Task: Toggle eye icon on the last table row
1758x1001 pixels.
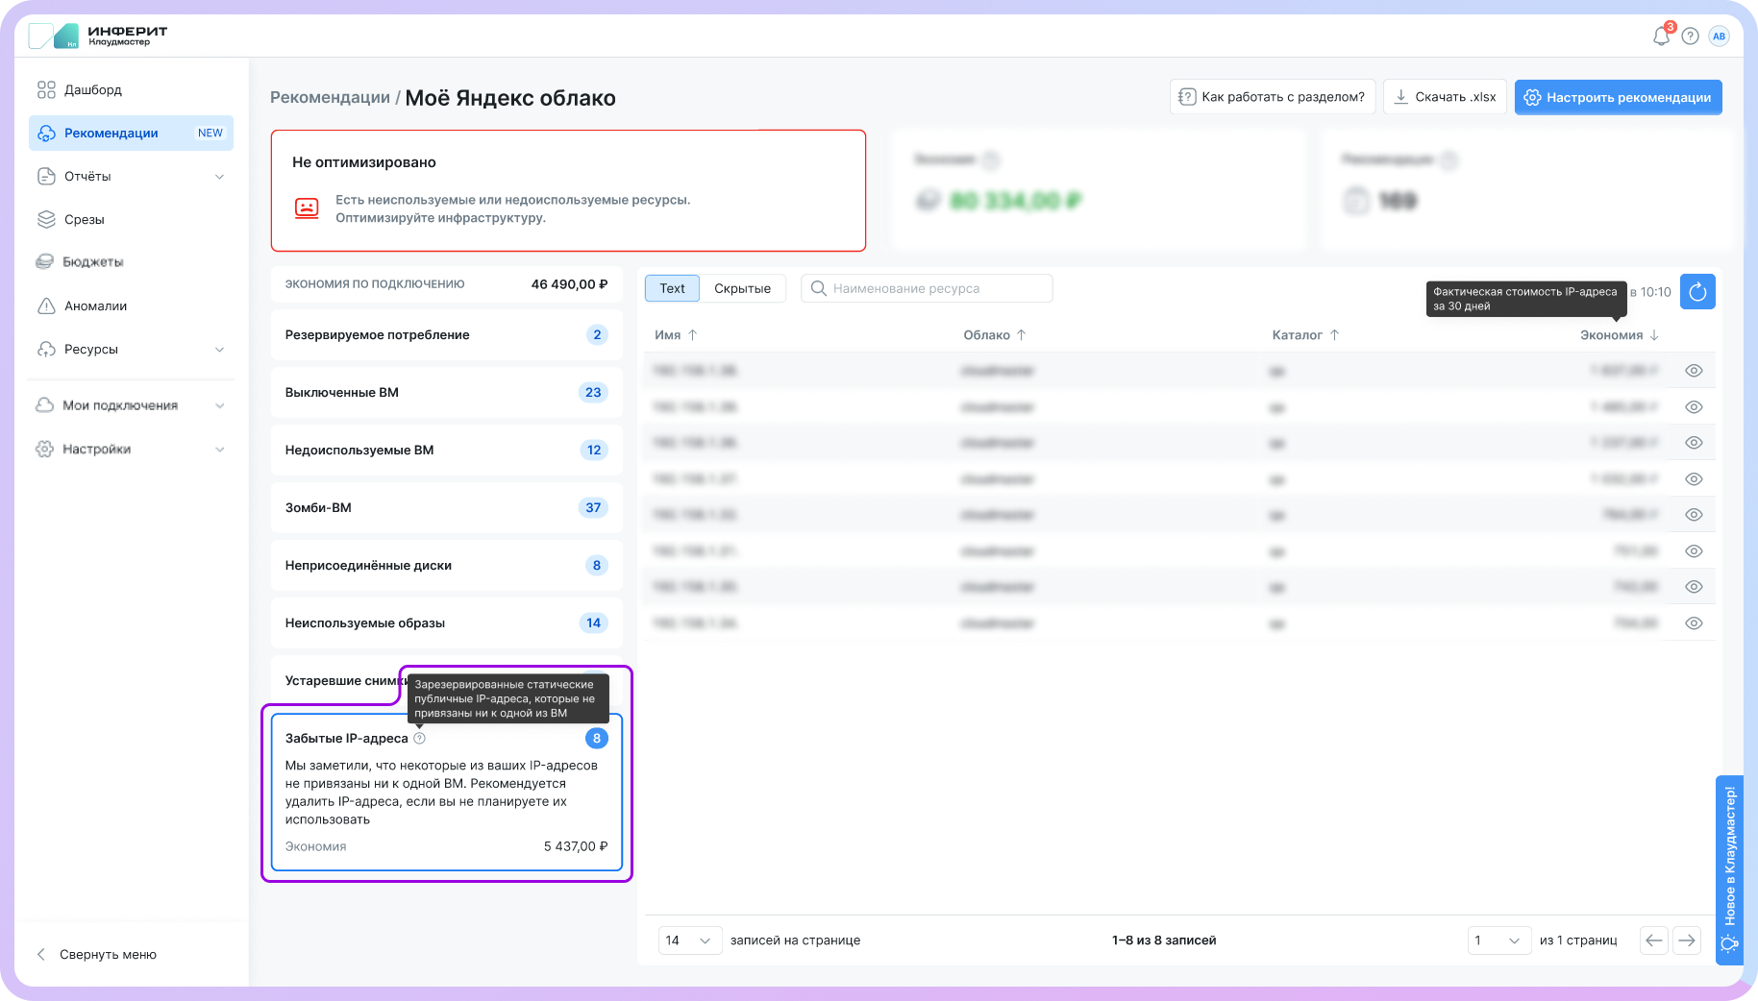Action: click(1694, 623)
